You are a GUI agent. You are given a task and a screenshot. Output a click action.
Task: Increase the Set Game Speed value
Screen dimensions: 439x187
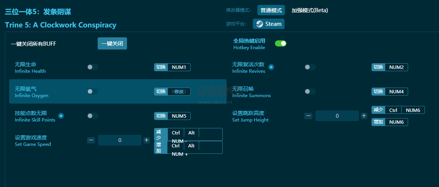[146, 140]
